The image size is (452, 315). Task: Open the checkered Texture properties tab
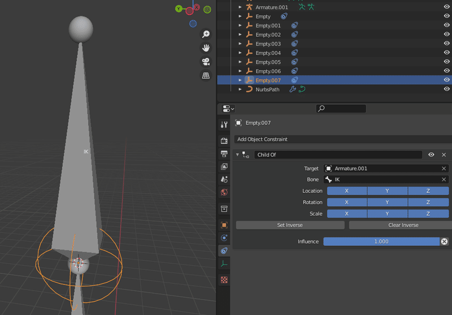[224, 280]
